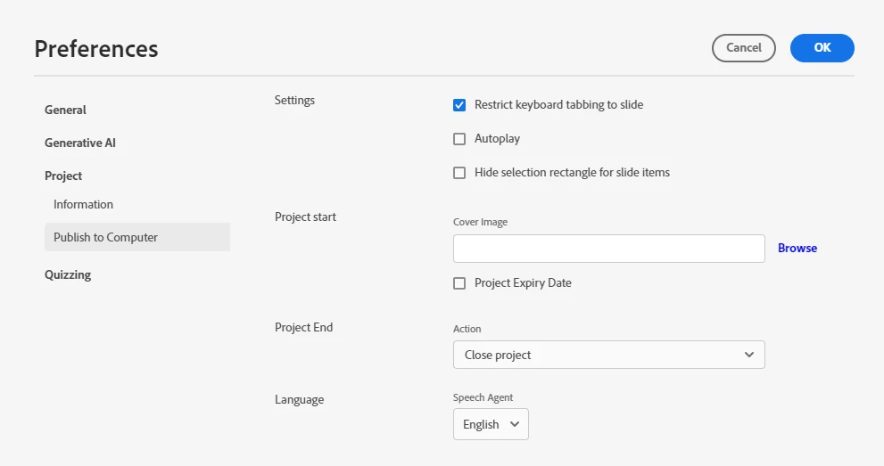Click the 'Language' section label
884x466 pixels.
(x=300, y=399)
